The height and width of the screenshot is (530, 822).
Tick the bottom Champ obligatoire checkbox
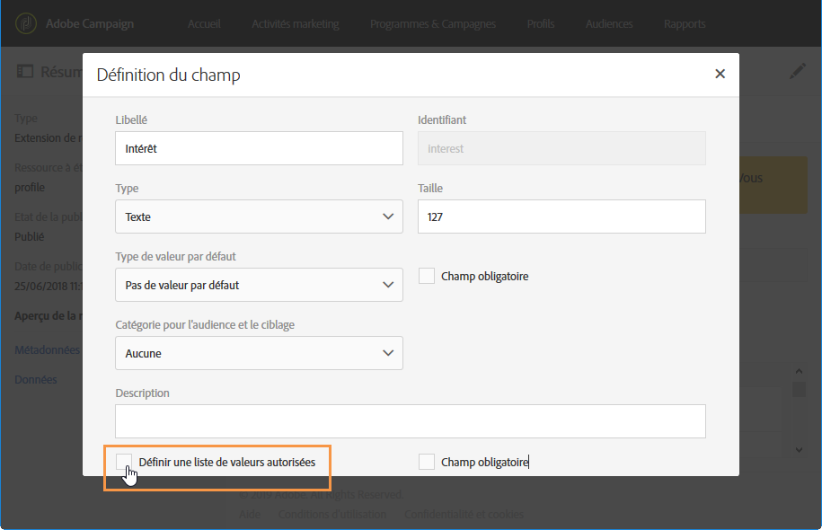427,463
